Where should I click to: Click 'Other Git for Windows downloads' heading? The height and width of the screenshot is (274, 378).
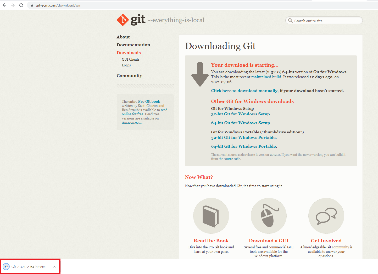click(252, 101)
